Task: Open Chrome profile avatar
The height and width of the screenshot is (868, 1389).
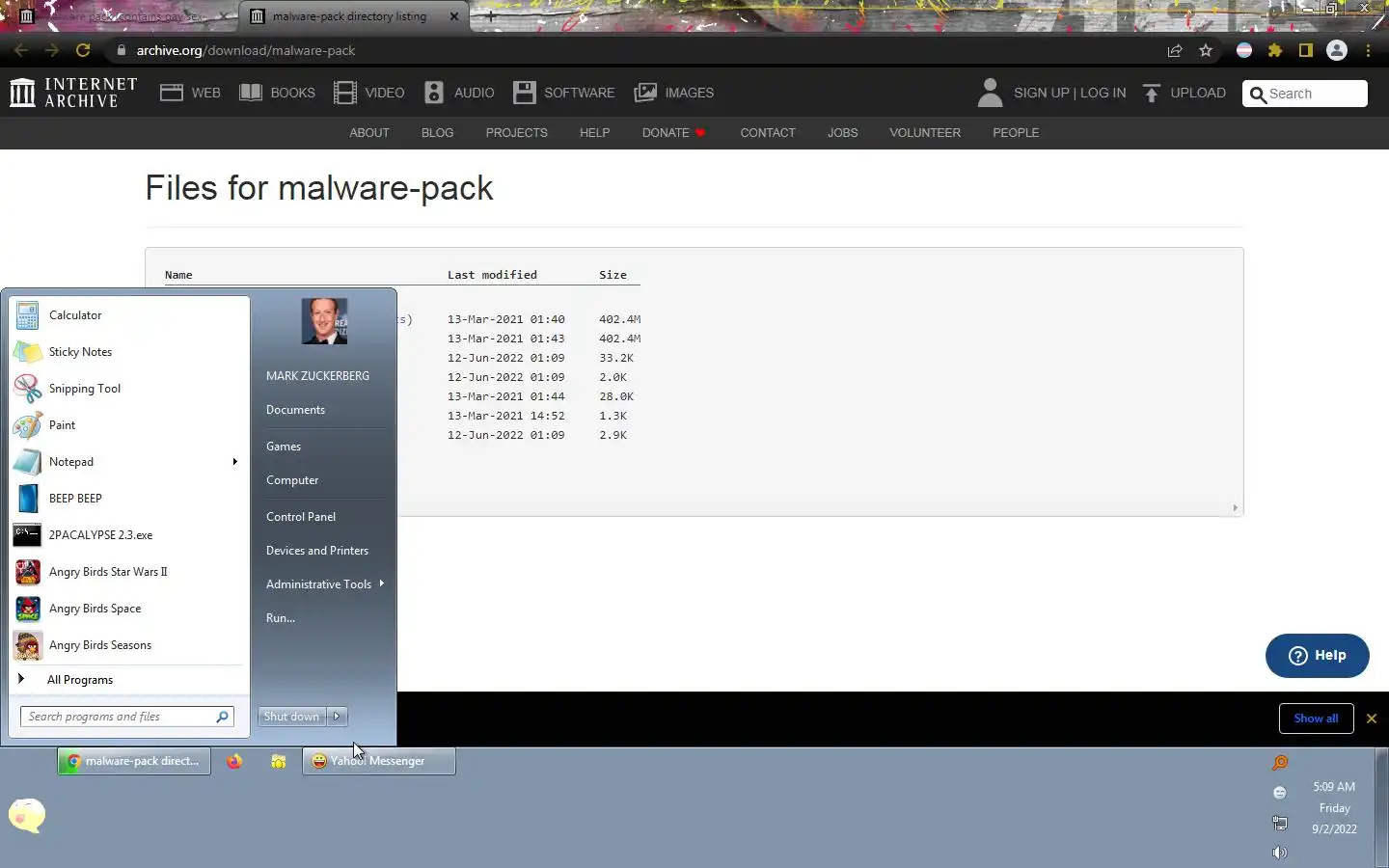Action: 1337,50
